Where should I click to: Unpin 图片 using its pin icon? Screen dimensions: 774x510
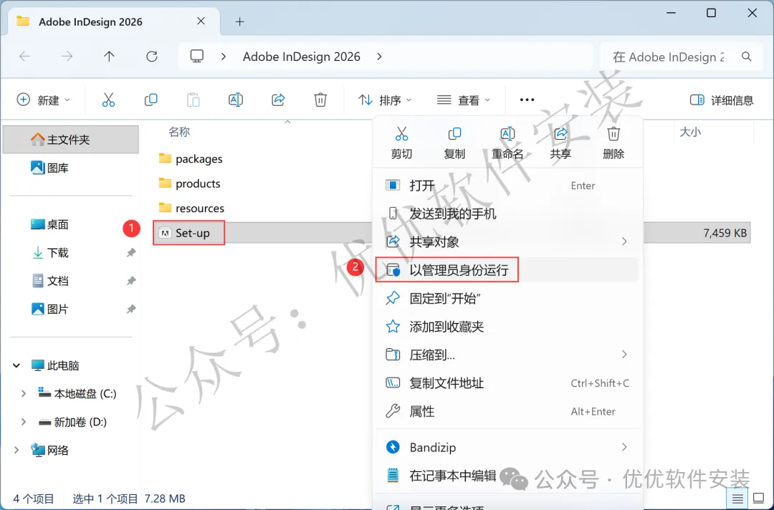(131, 309)
